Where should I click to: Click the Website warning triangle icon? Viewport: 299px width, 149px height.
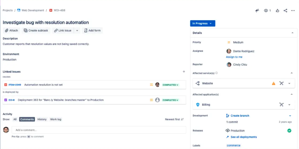tap(274, 83)
